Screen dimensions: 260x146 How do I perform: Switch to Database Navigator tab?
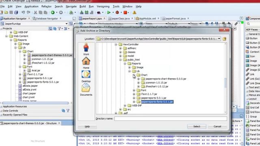[47, 19]
